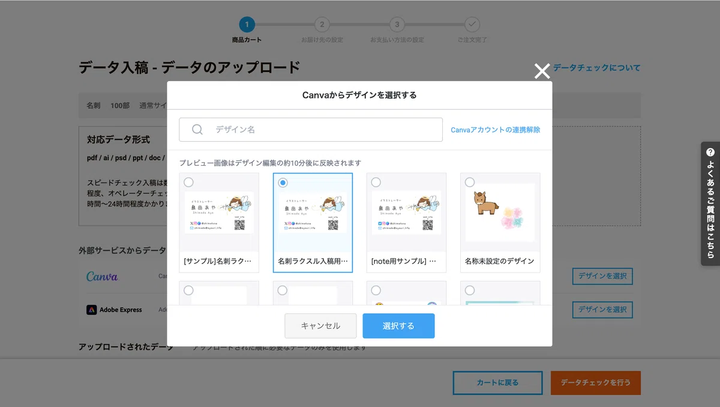The image size is (720, 407).
Task: Click the Canva logo
Action: (x=102, y=277)
